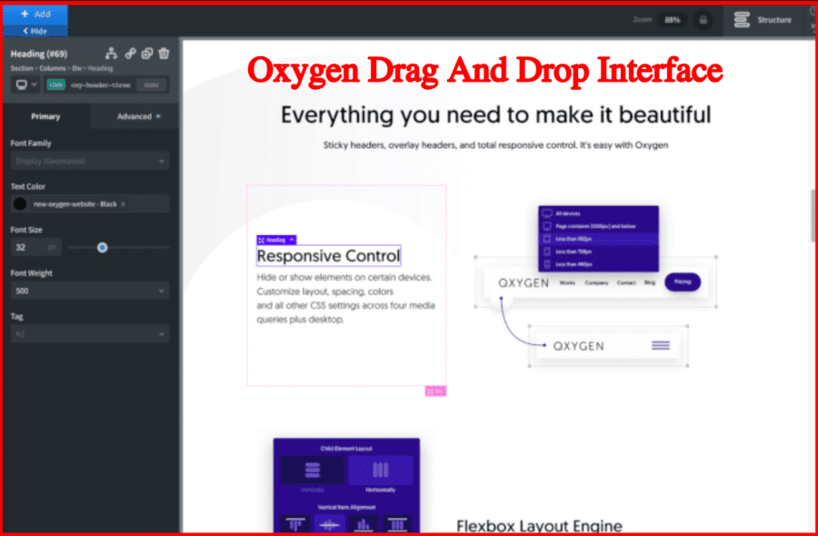Screen dimensions: 818x536
Task: Click the Font Size value field
Action: click(27, 247)
